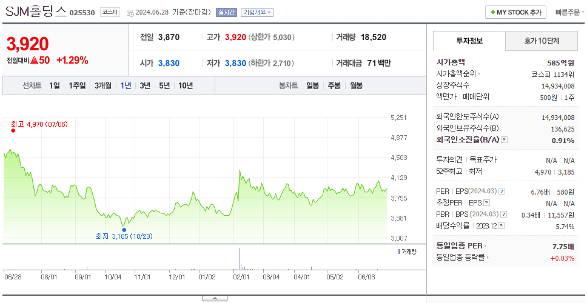Show the 주봉 candlestick chart
Image resolution: width=587 pixels, height=303 pixels.
pos(334,85)
